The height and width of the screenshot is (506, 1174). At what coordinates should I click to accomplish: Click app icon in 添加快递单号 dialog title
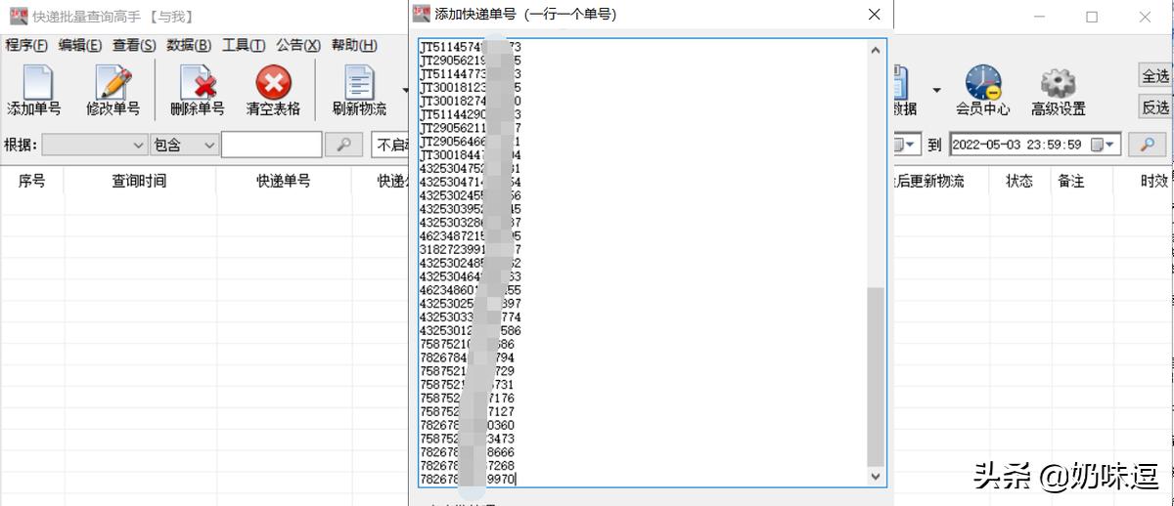pos(422,14)
